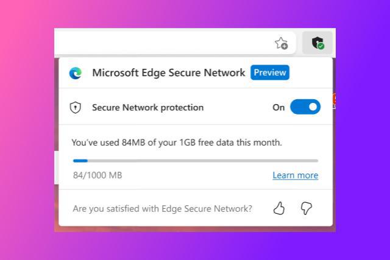390x260 pixels.
Task: Click the Secure Network protection label
Action: pyautogui.click(x=147, y=107)
